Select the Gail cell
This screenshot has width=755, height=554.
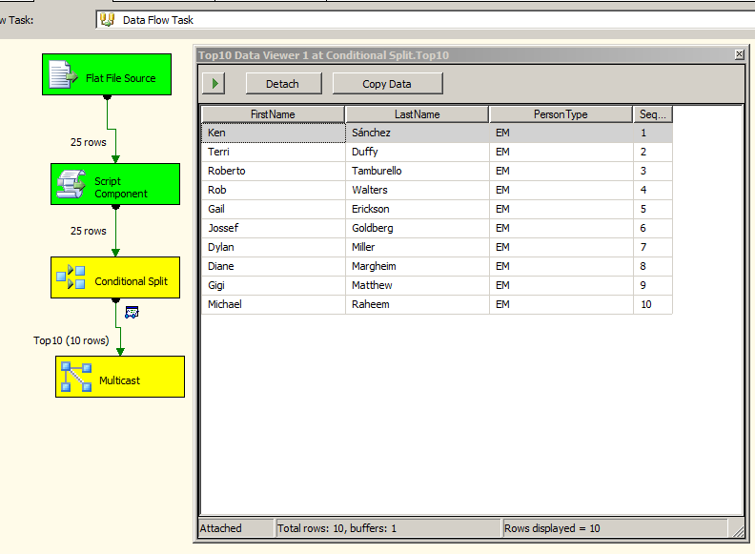click(273, 209)
